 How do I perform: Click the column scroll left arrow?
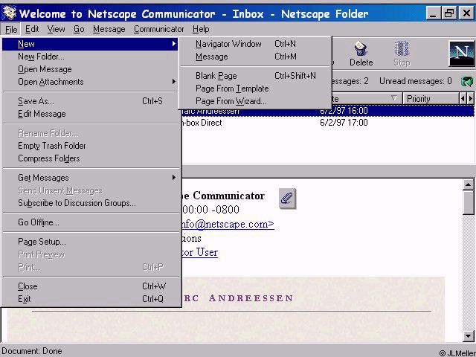pos(463,99)
